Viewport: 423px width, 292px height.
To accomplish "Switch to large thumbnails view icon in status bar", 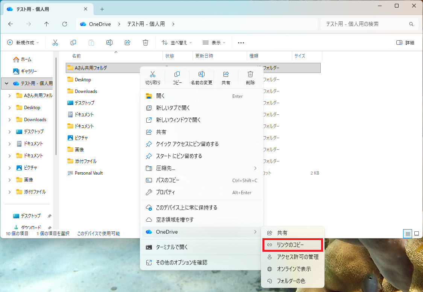I will coord(417,234).
